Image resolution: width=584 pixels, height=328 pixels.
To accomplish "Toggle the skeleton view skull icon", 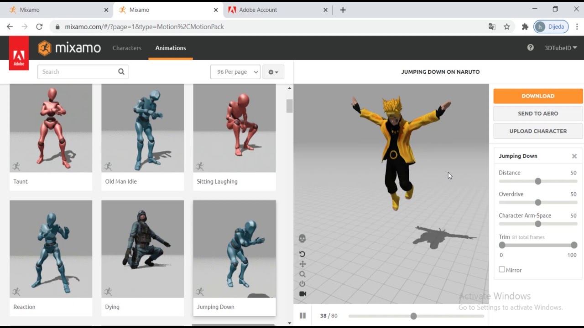I will coord(302,238).
